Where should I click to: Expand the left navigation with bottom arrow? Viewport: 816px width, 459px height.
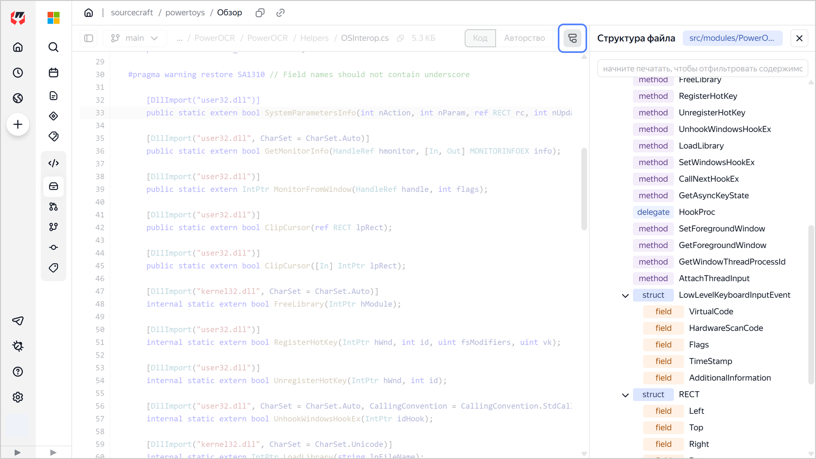click(18, 452)
